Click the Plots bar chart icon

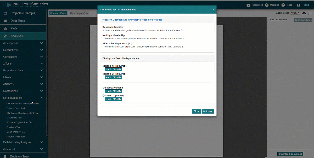(5, 28)
